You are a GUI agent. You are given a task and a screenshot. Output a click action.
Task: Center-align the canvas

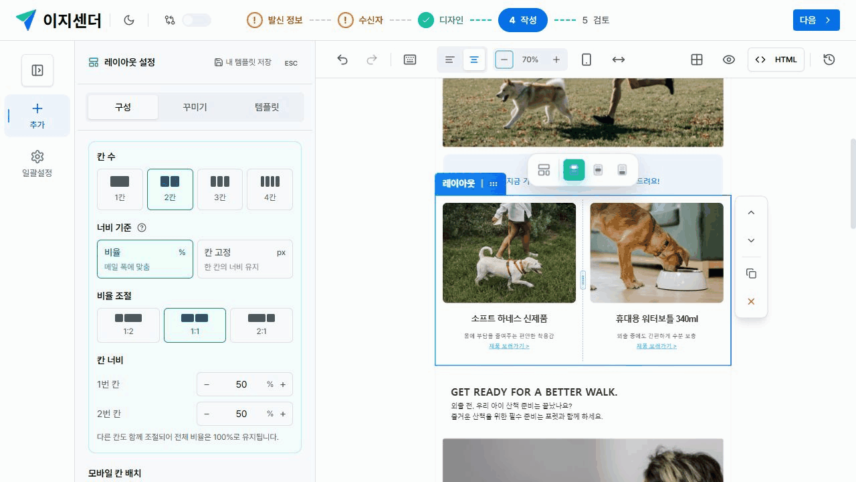(474, 60)
